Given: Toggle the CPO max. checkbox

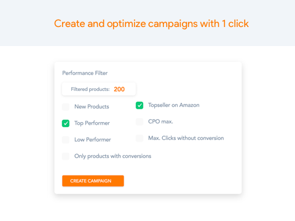Looking at the screenshot, I should click(x=140, y=122).
